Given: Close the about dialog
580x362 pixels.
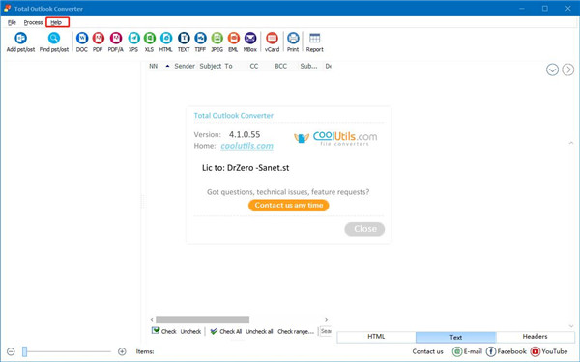Looking at the screenshot, I should coord(364,229).
